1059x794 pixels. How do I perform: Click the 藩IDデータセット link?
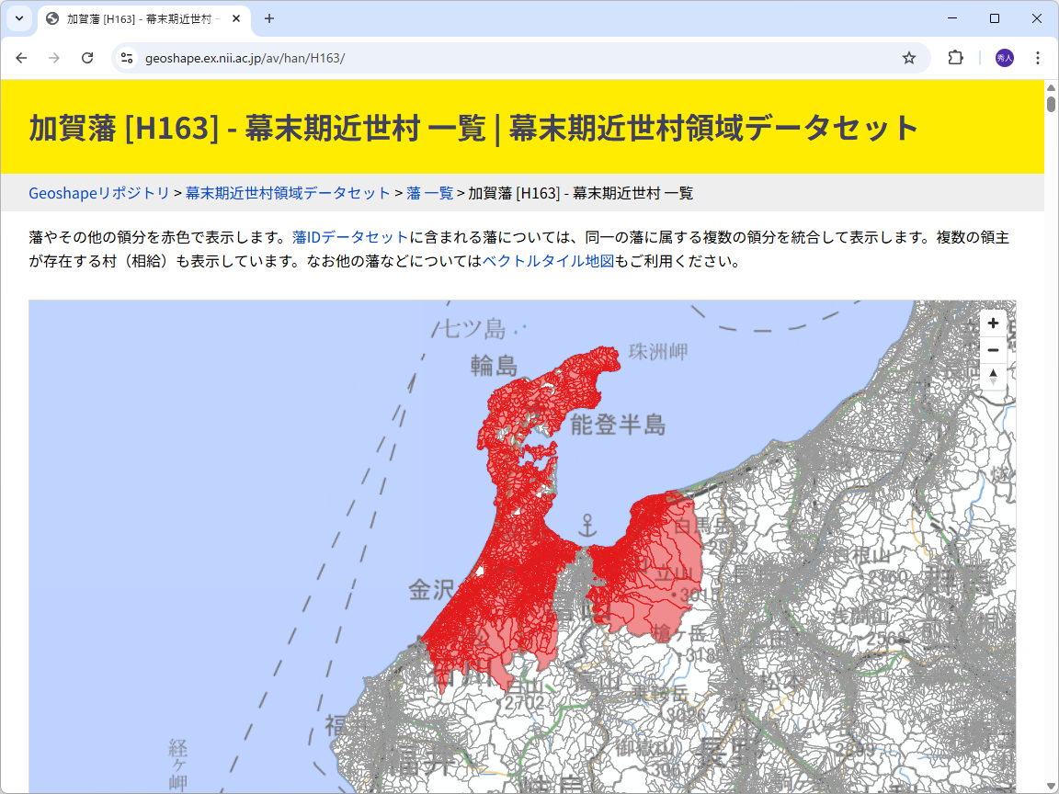coord(347,236)
